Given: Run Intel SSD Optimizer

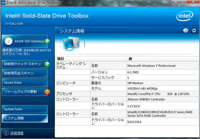Looking at the screenshot, I should pos(25,41).
